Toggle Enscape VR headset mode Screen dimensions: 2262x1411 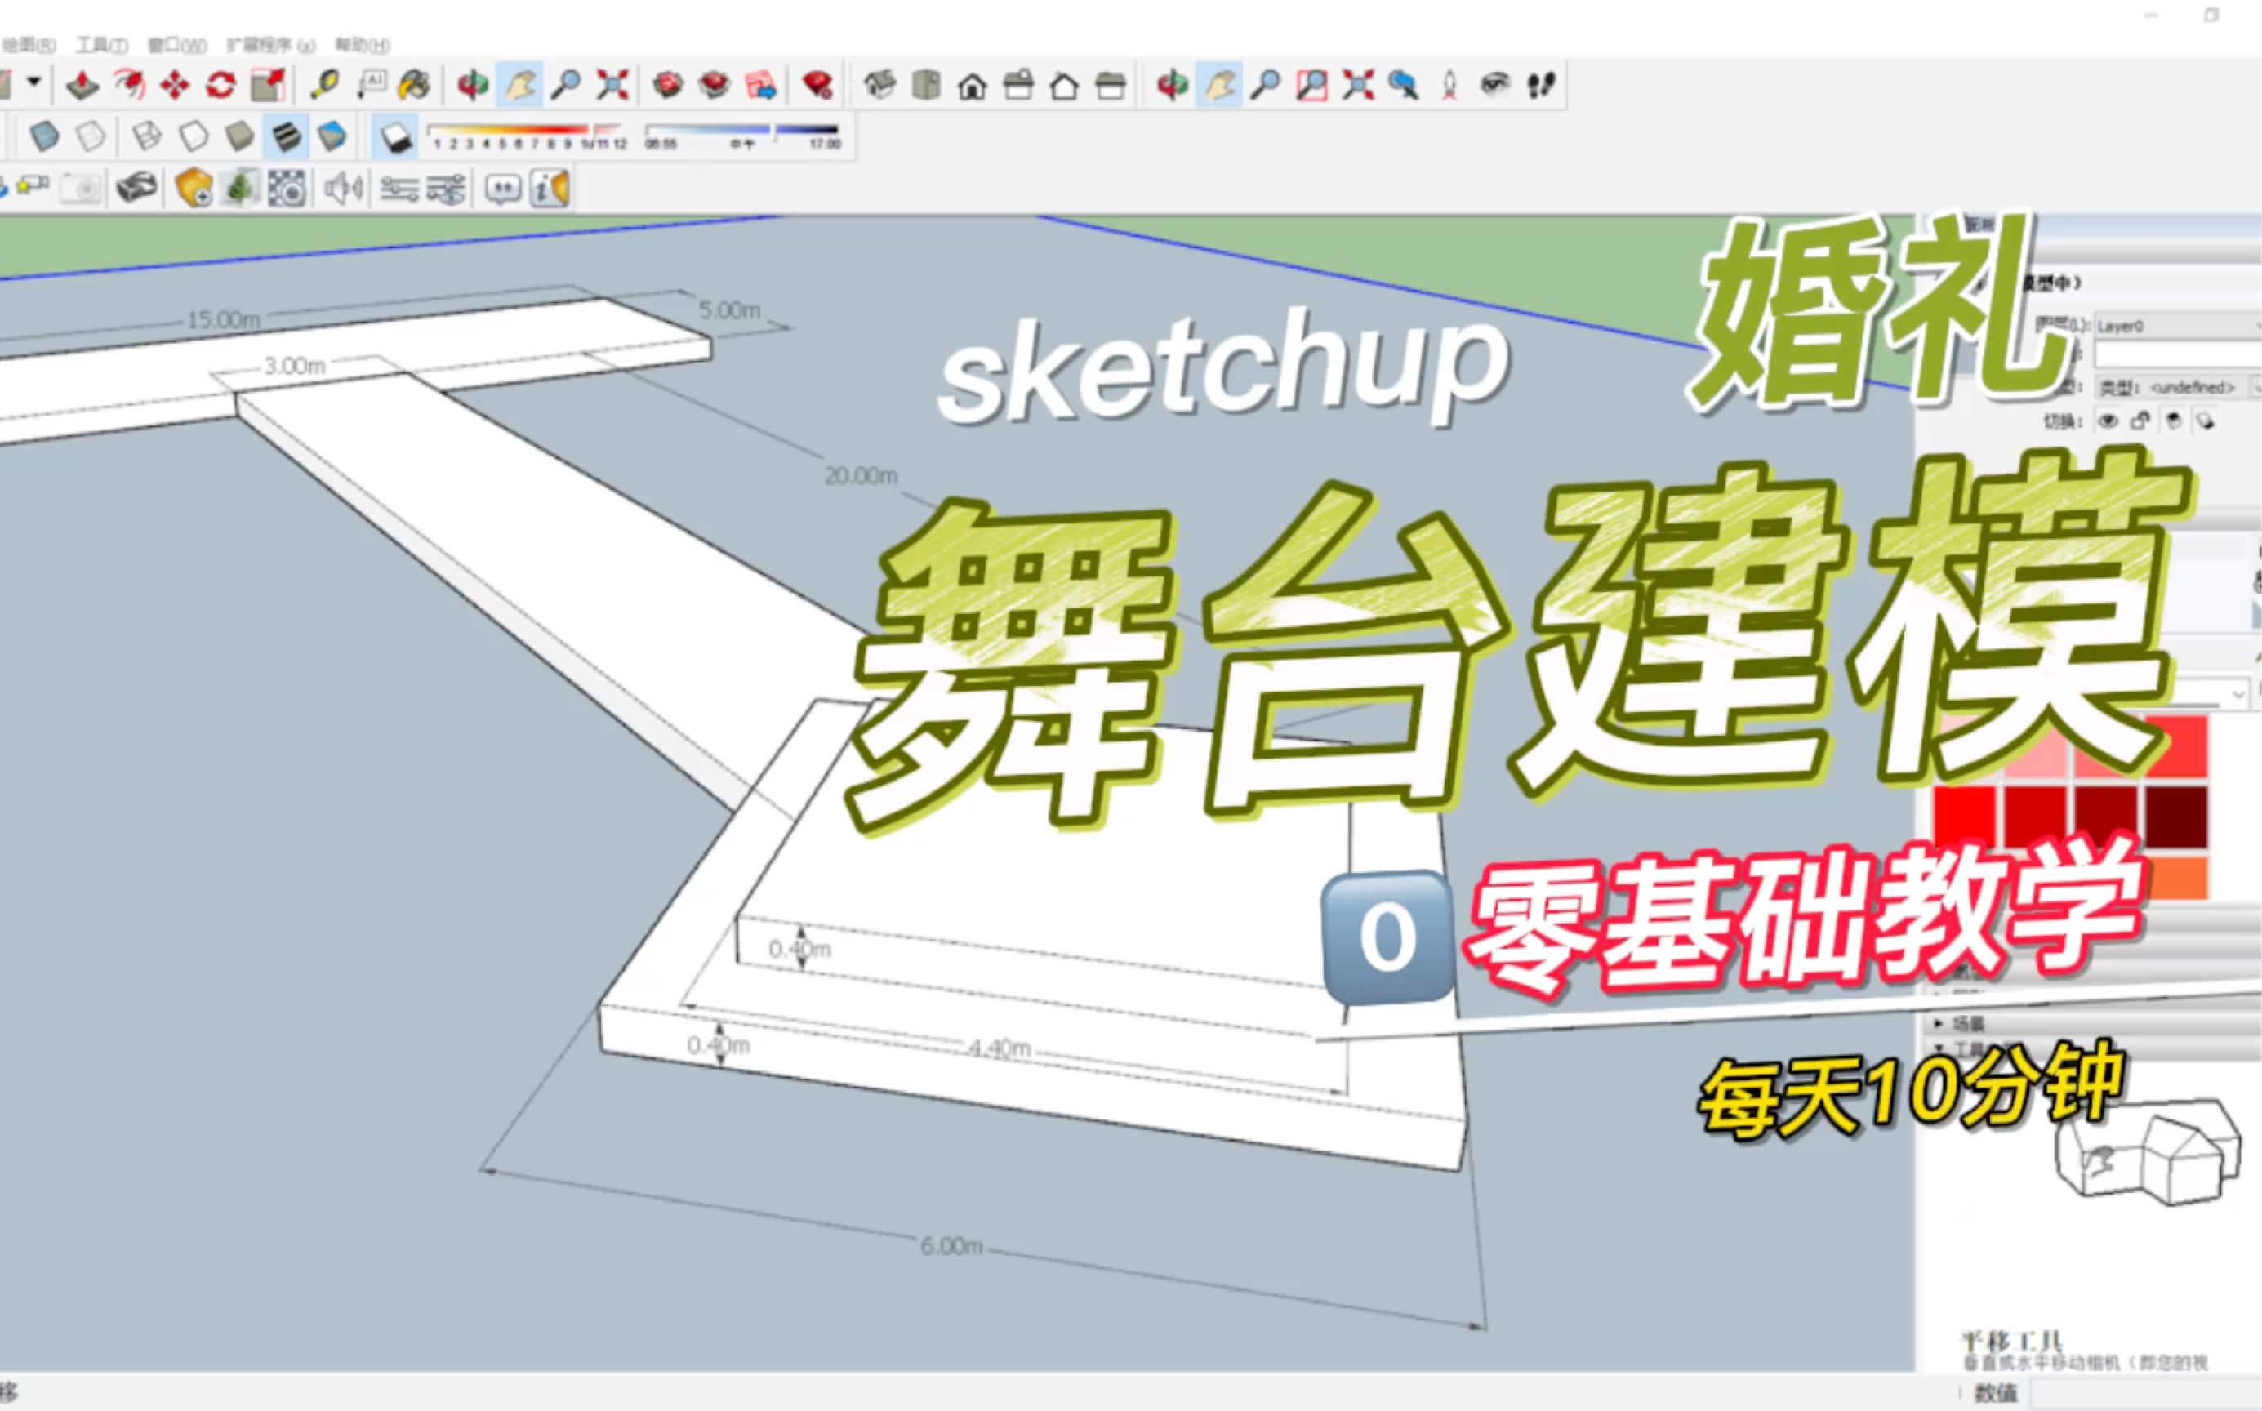tap(136, 188)
